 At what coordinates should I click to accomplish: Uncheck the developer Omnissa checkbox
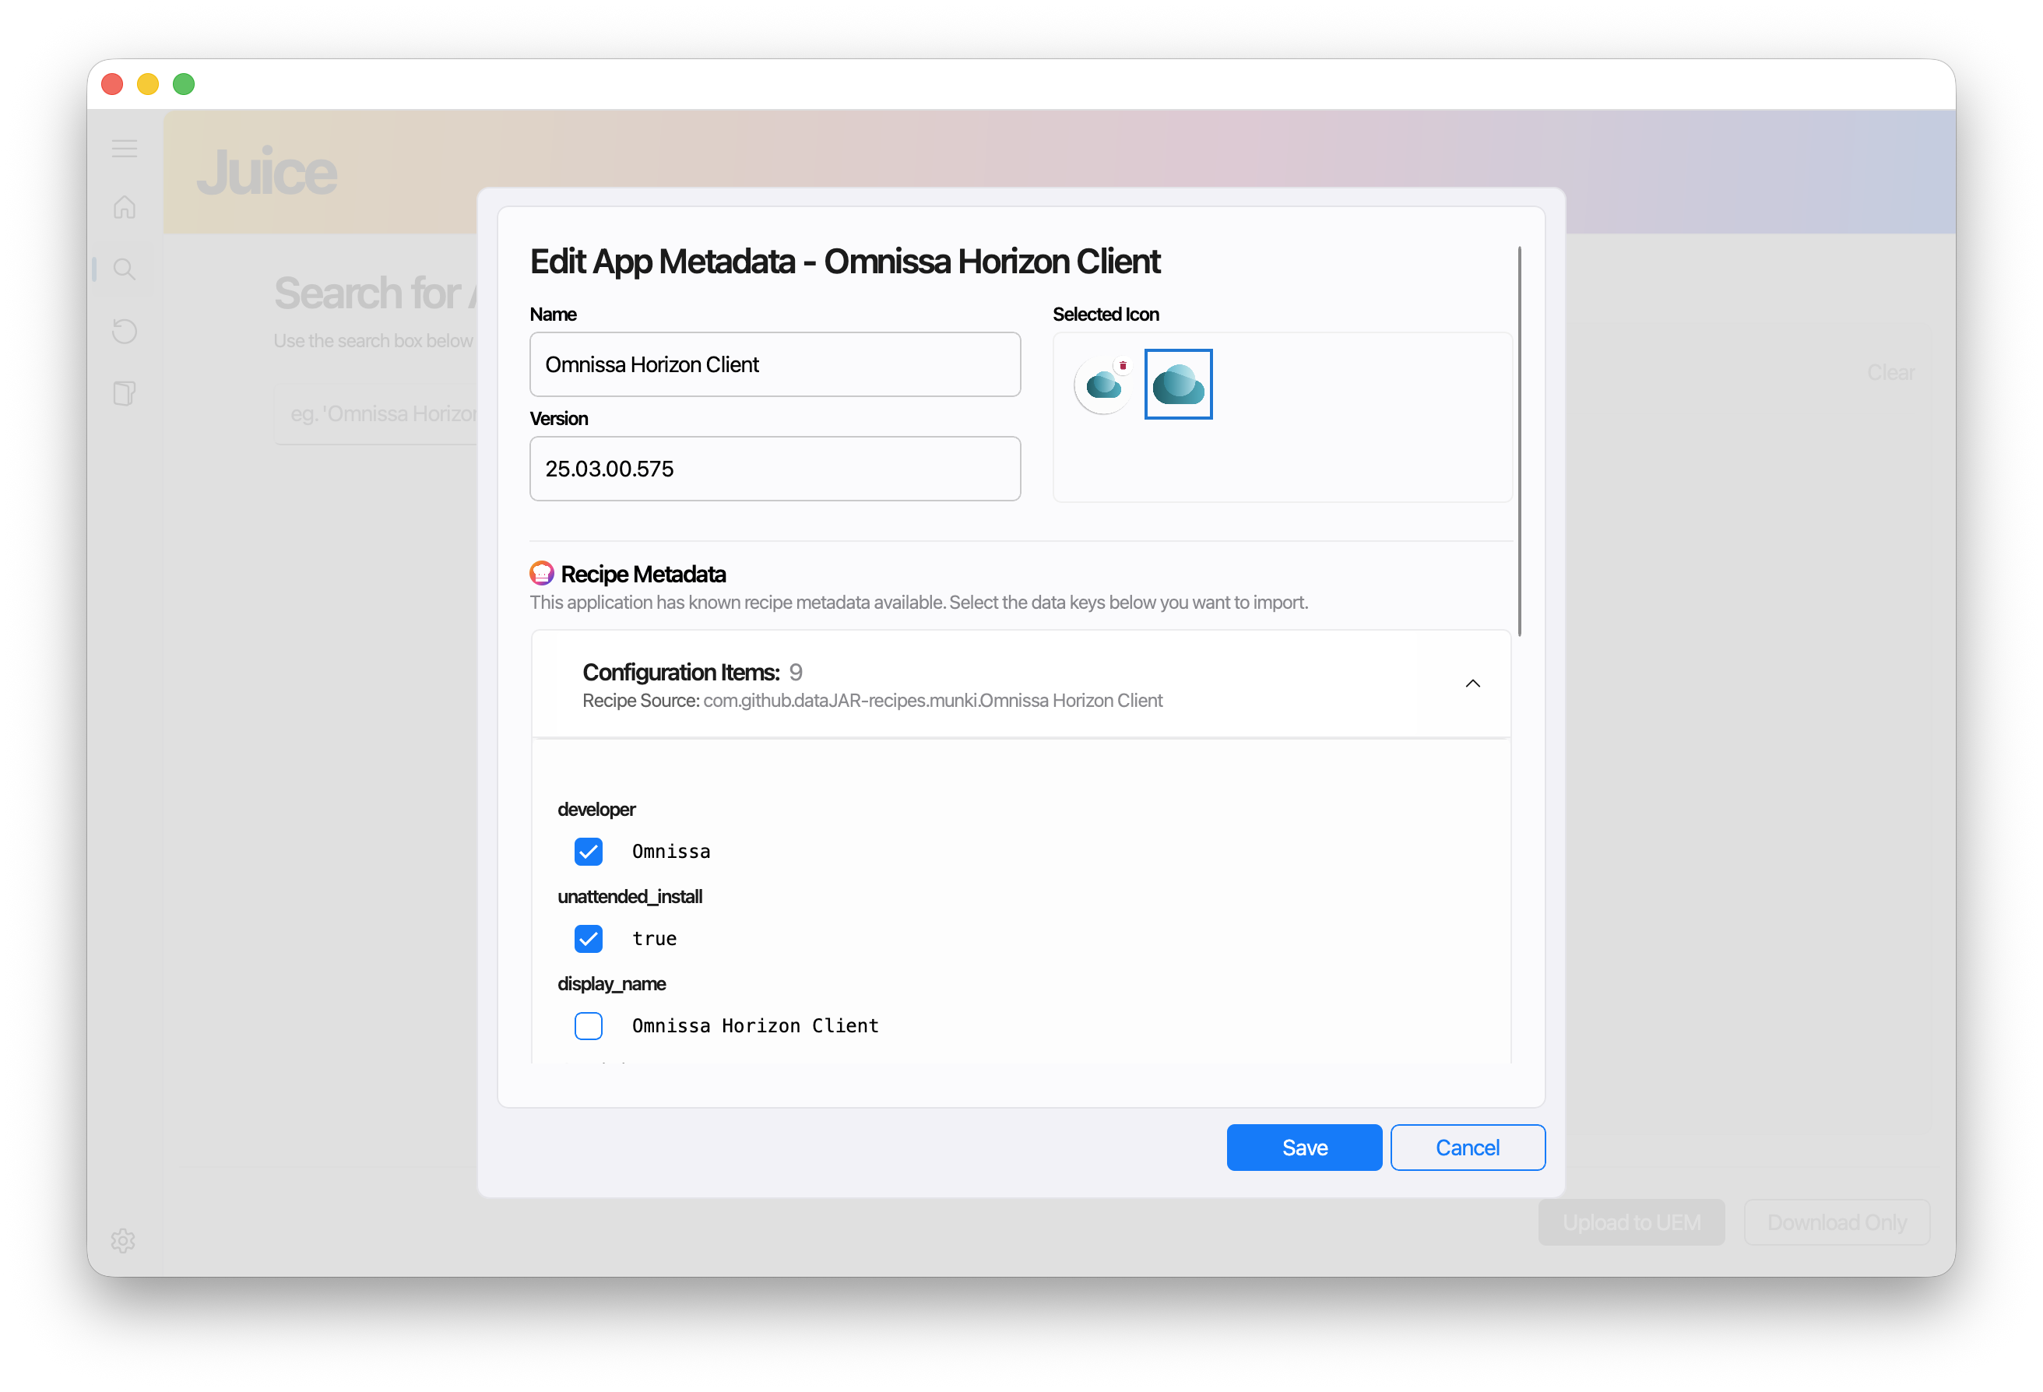pos(588,852)
